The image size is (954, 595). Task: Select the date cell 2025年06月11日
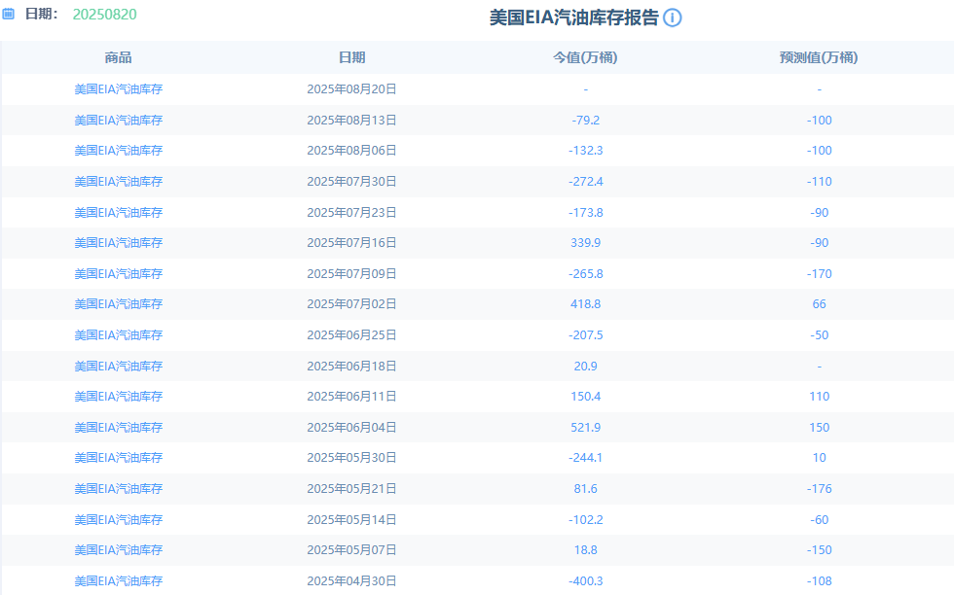351,397
